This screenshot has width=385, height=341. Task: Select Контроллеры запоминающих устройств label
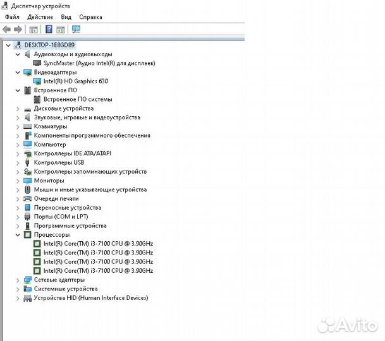[x=90, y=172]
